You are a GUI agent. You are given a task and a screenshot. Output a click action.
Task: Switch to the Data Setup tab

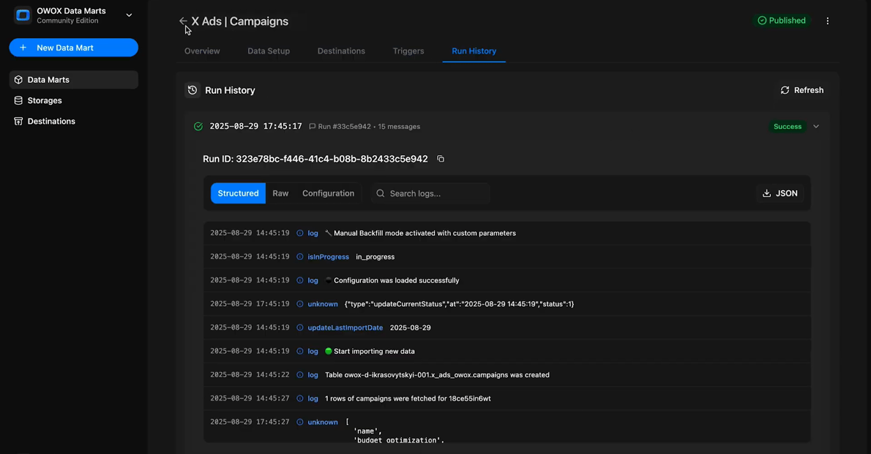point(268,51)
